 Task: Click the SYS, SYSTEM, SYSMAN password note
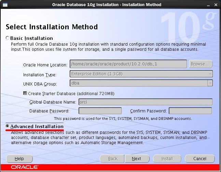click(x=123, y=119)
